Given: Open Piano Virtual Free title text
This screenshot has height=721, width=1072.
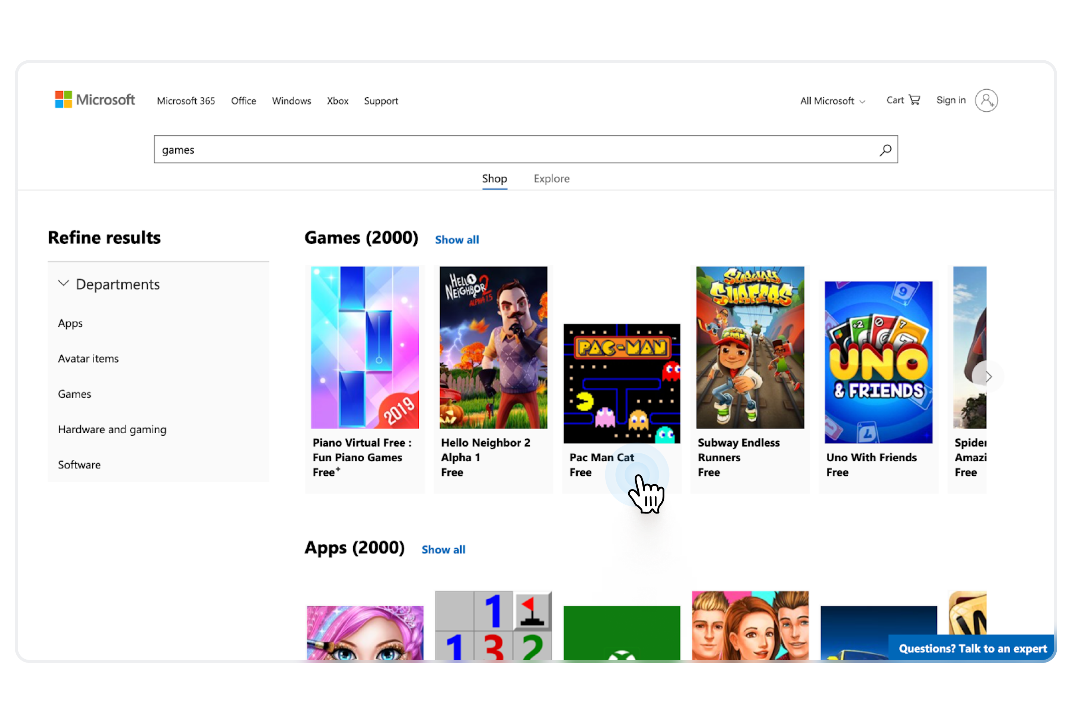Looking at the screenshot, I should [x=362, y=450].
